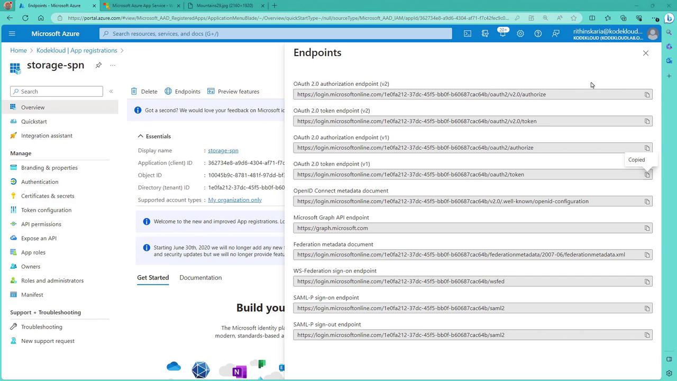
Task: Copy the OAuth 2.0 token endpoint (v1) URL
Action: coord(647,175)
